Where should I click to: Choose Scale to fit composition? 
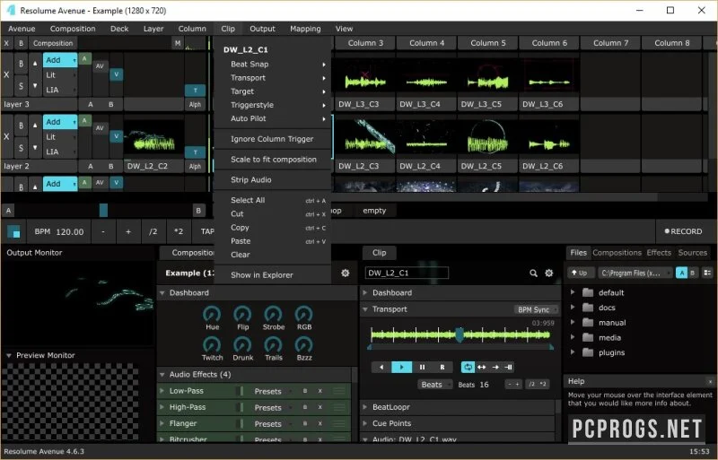click(273, 160)
